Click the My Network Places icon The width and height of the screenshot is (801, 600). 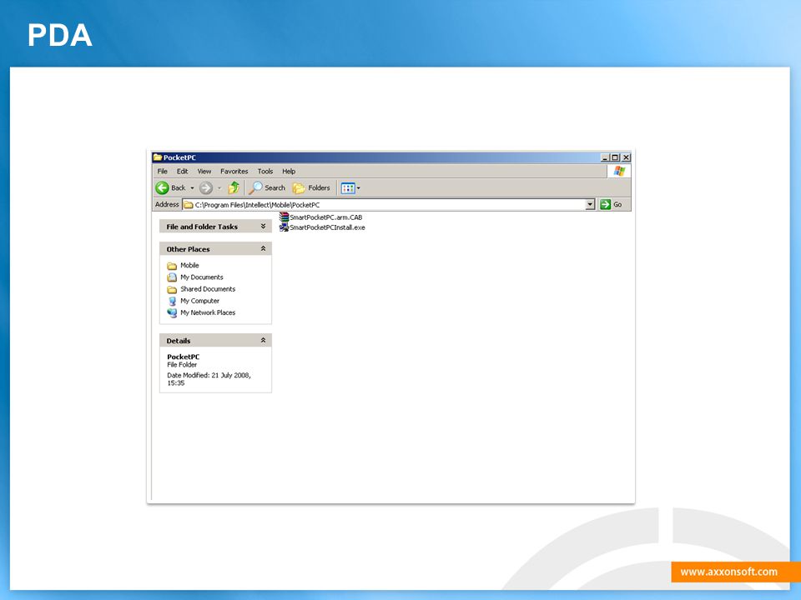tap(172, 312)
